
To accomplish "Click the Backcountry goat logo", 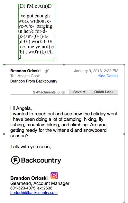I will [15, 160].
